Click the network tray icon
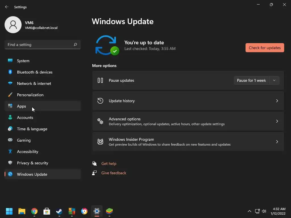Viewport: 291px width, 218px height. [x=257, y=211]
